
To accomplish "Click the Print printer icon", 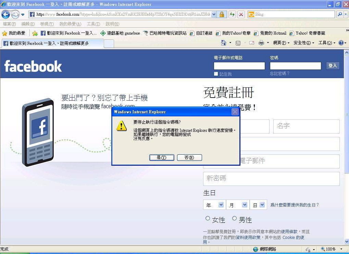I will [x=261, y=43].
